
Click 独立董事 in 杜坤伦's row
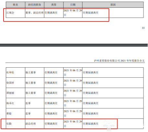31,72
